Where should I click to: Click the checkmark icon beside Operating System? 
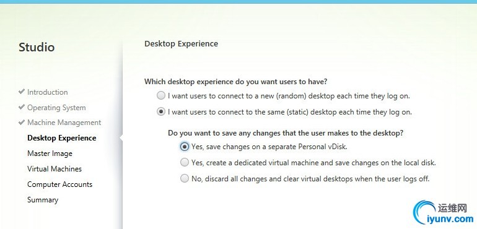point(21,107)
